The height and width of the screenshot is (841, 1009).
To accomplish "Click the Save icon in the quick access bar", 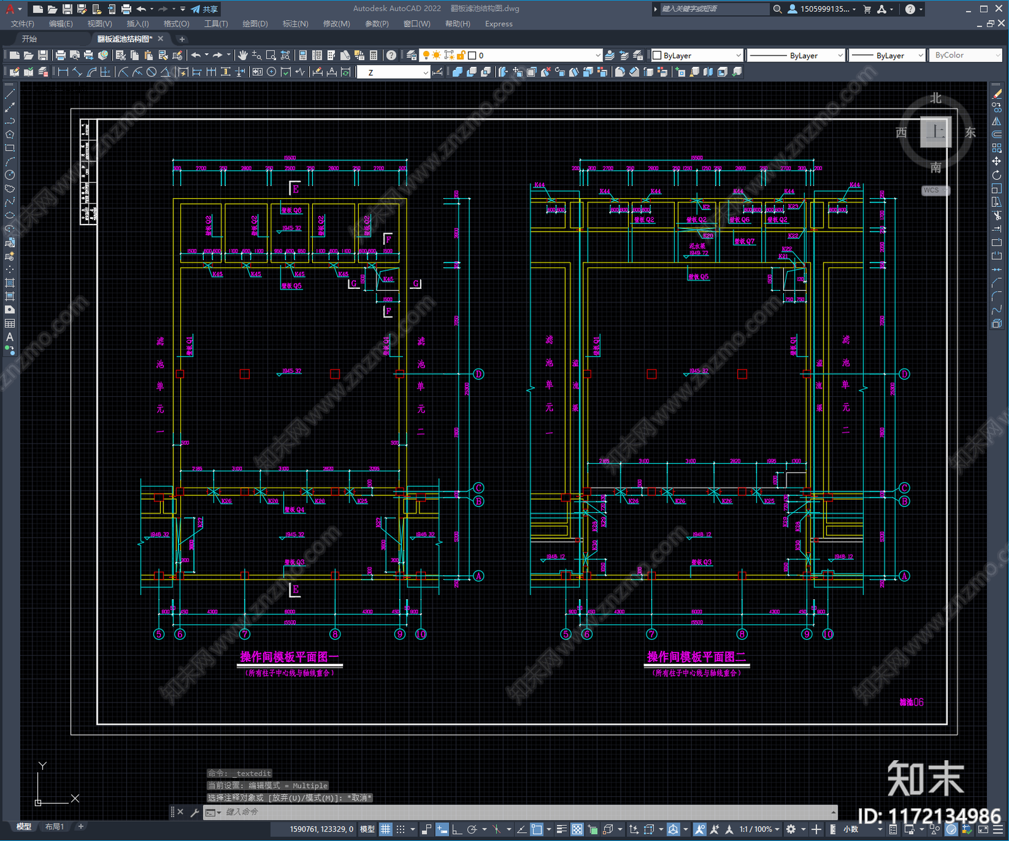I will (x=67, y=9).
